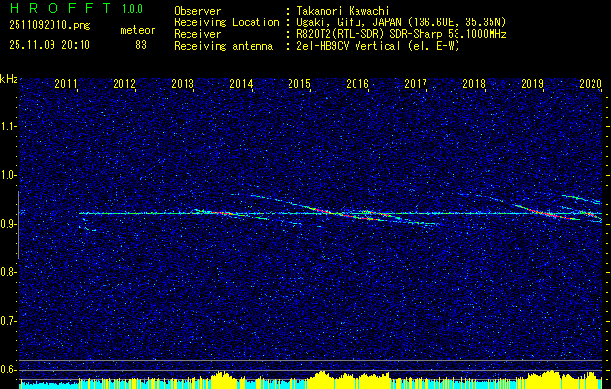Click the 2019 time marker
Screen dimensions: 611x389
tap(532, 84)
